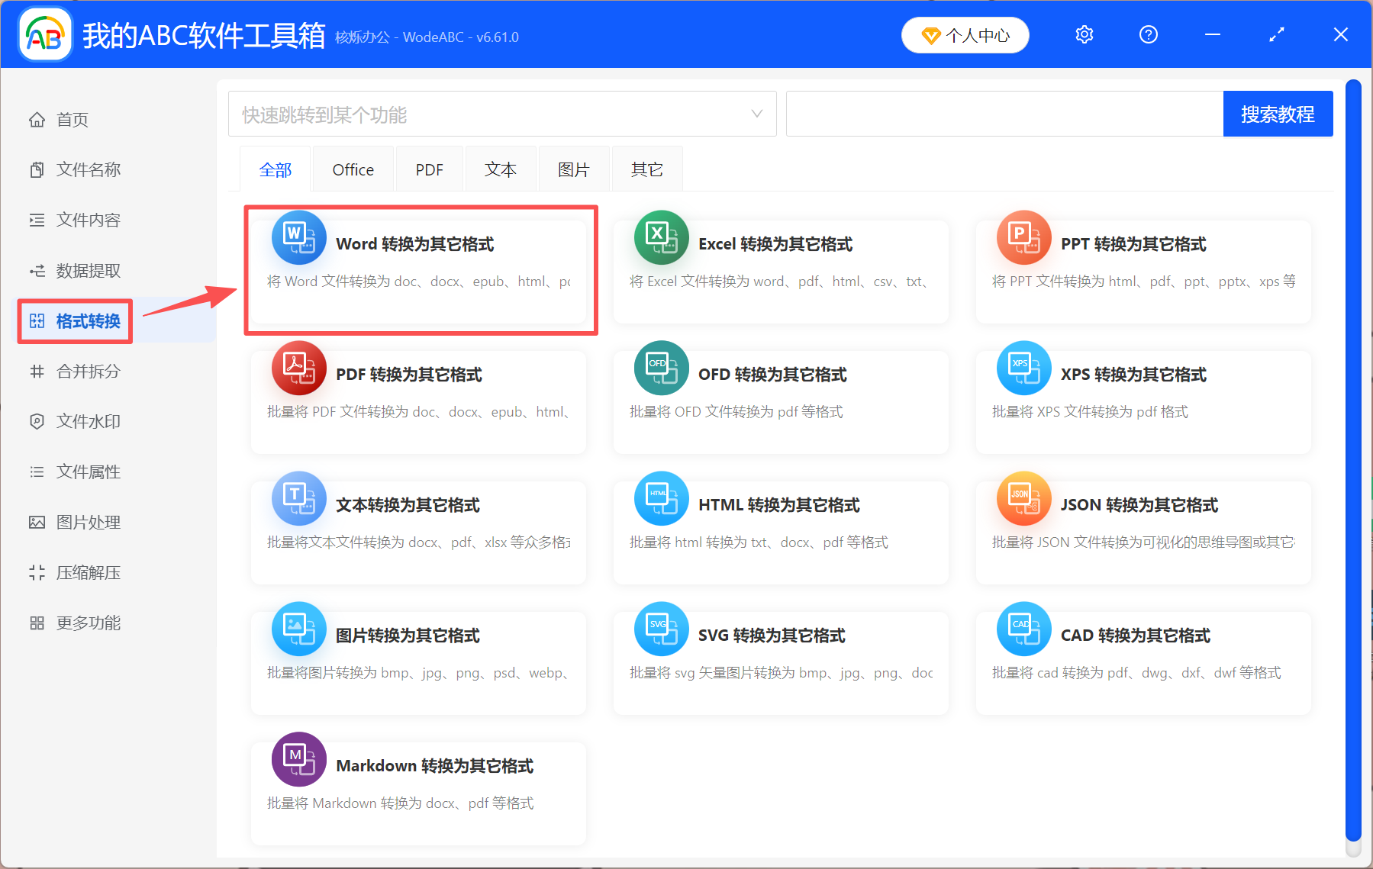Select the Excel conversion tool icon
The width and height of the screenshot is (1373, 869).
click(x=661, y=237)
